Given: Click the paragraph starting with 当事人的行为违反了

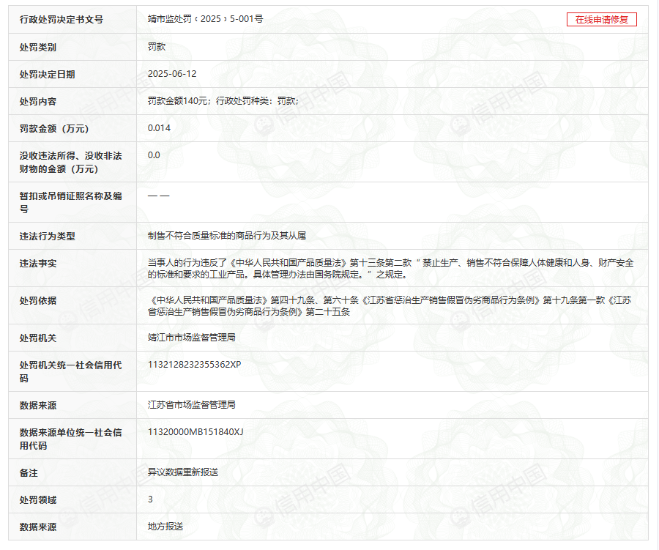Looking at the screenshot, I should pos(390,269).
